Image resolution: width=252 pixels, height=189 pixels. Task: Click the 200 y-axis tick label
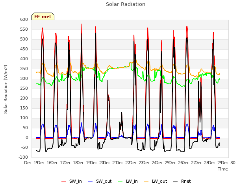pos(24,98)
